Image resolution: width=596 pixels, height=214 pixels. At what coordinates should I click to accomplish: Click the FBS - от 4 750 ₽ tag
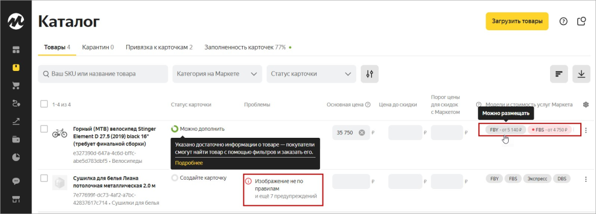(x=549, y=130)
